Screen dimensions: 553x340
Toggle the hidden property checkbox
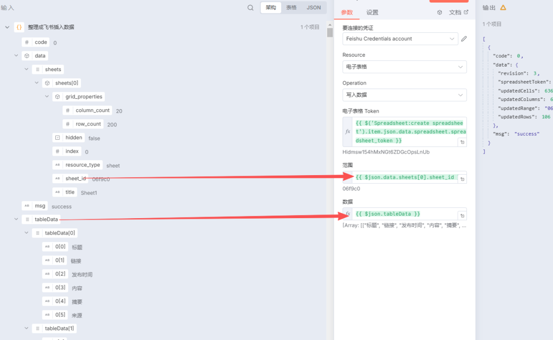coord(57,137)
